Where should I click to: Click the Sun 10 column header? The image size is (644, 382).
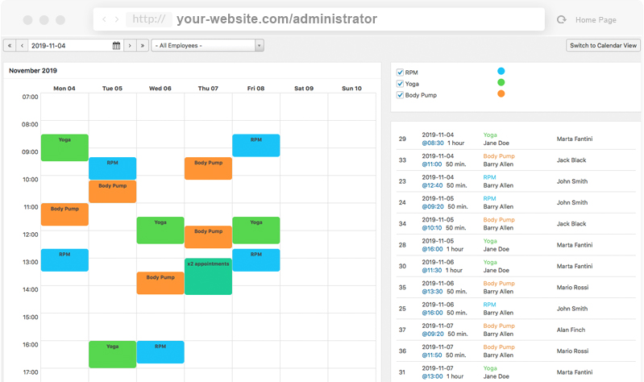tap(351, 89)
